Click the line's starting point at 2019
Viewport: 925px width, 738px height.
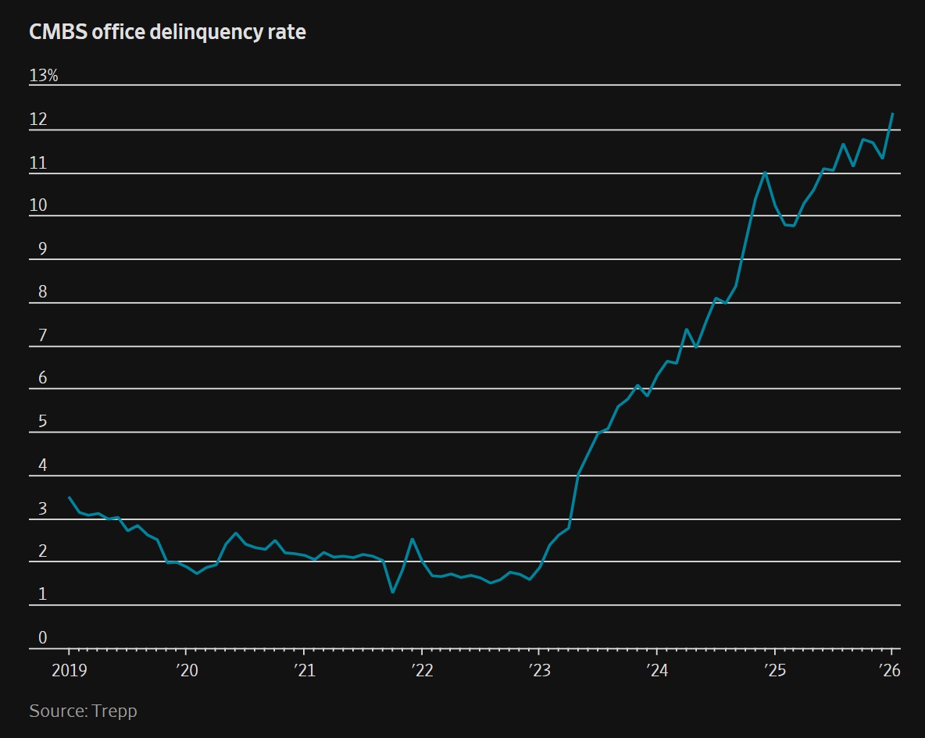(x=69, y=497)
